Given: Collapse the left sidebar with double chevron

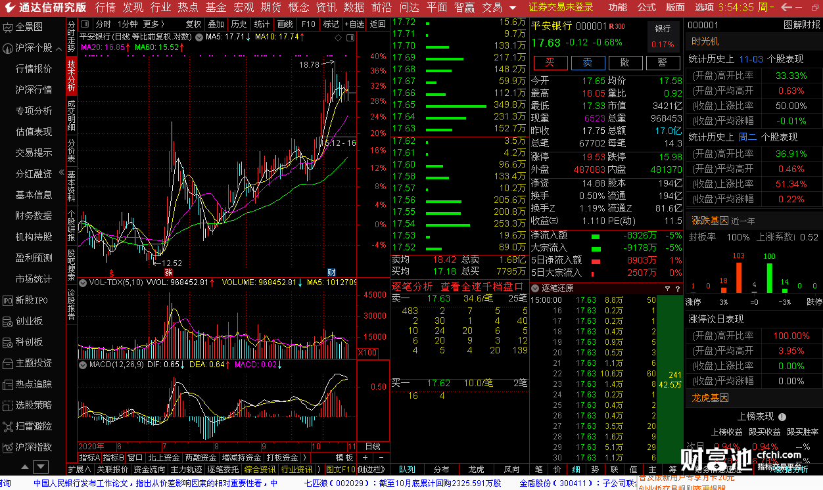Looking at the screenshot, I should (61, 172).
